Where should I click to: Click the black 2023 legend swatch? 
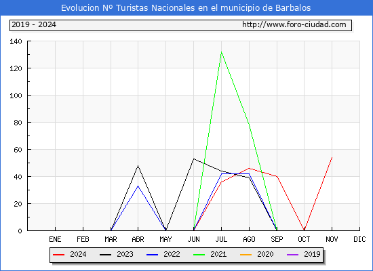[105, 255]
